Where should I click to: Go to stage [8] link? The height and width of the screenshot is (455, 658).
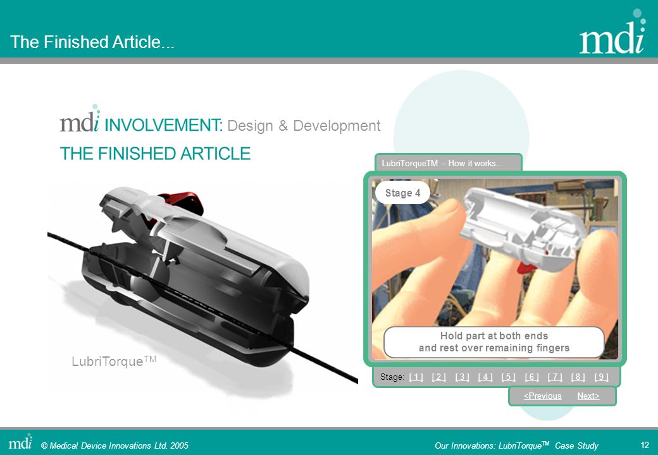pos(578,377)
